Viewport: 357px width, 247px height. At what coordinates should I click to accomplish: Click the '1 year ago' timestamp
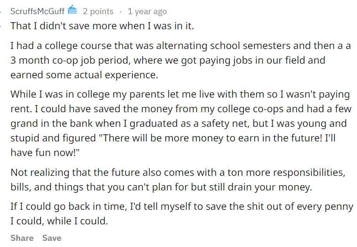(x=147, y=11)
